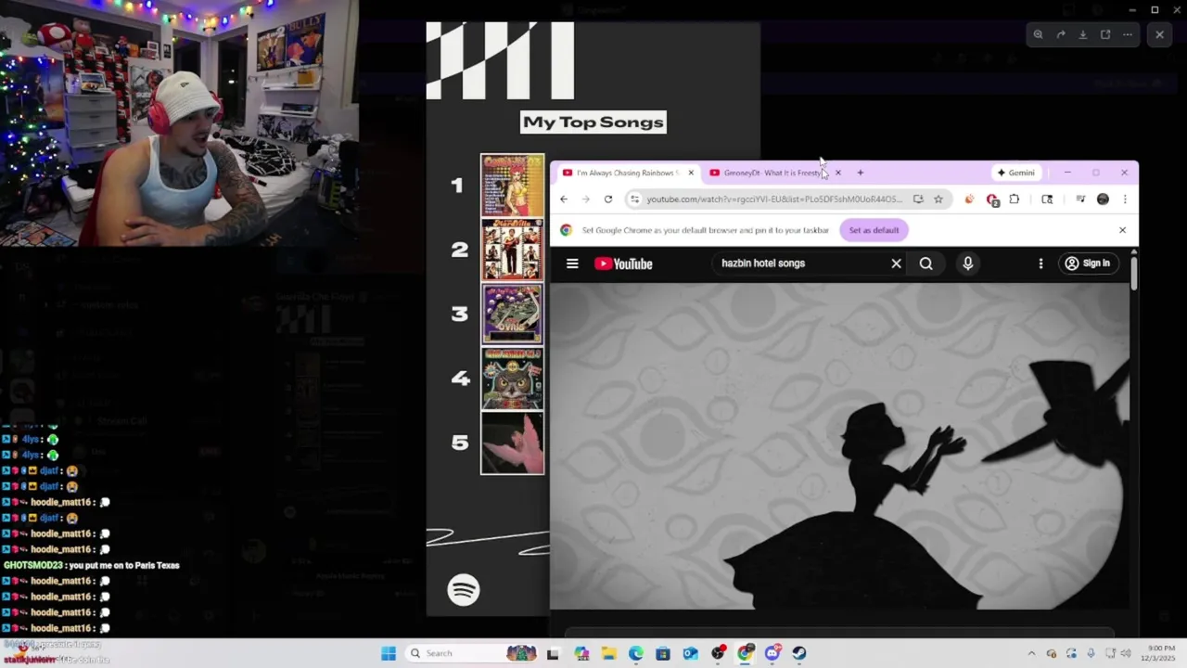This screenshot has height=668, width=1187.
Task: Bookmark this page with the star icon
Action: coord(938,199)
